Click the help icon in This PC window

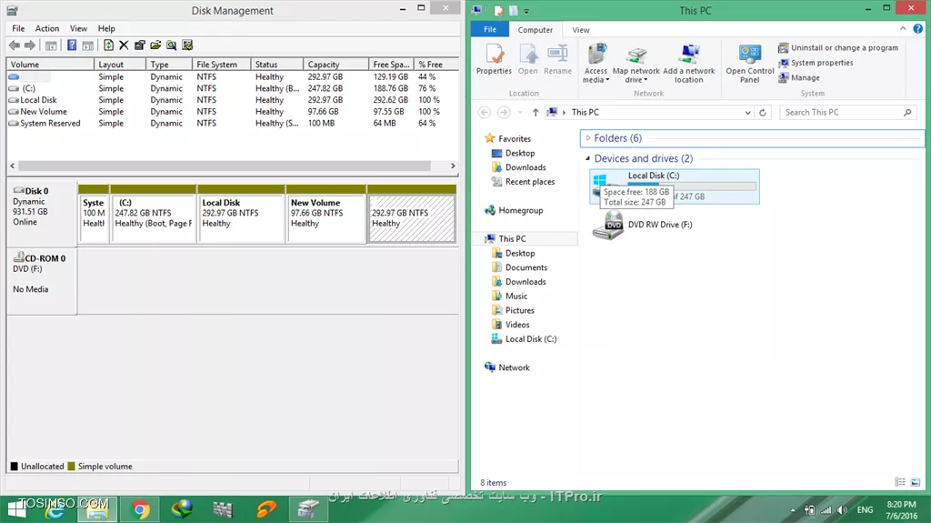tap(918, 28)
